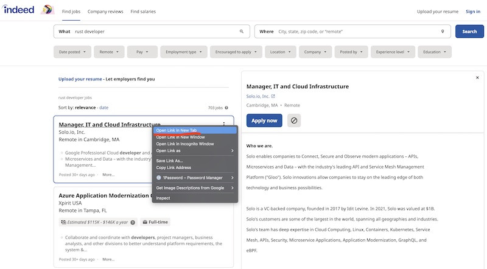Expand Open Link as submenu
Image resolution: width=487 pixels, height=269 pixels.
coord(195,151)
